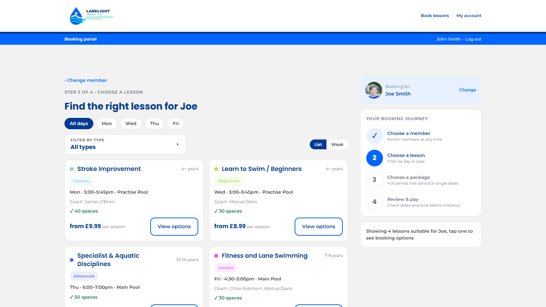Screen dimensions: 546x307
Task: Click the Choose a package step text
Action: click(x=408, y=177)
